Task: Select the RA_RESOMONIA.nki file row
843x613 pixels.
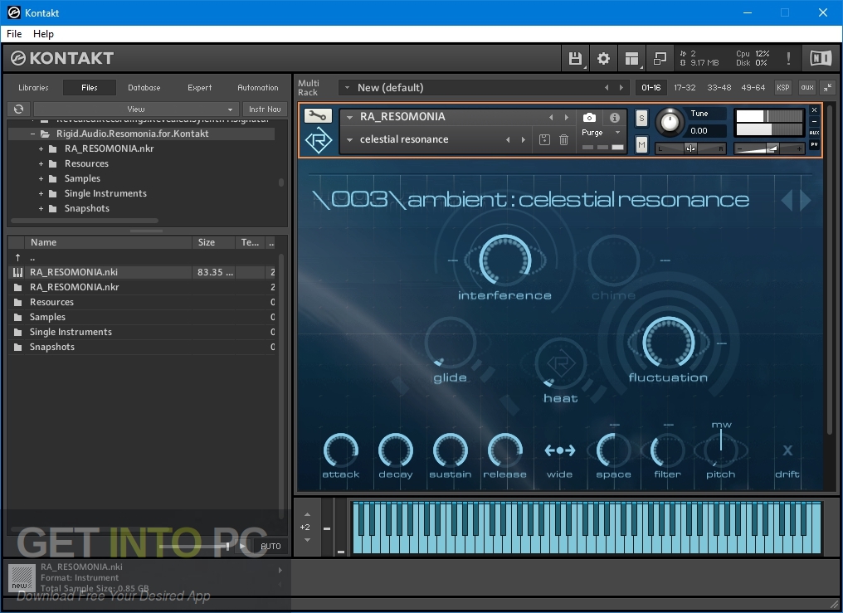Action: coord(143,272)
